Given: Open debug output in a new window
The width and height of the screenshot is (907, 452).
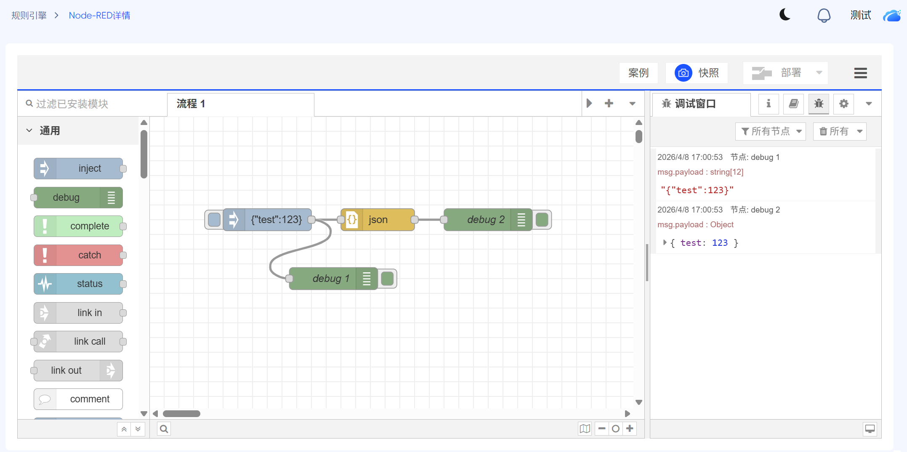Looking at the screenshot, I should click(870, 429).
